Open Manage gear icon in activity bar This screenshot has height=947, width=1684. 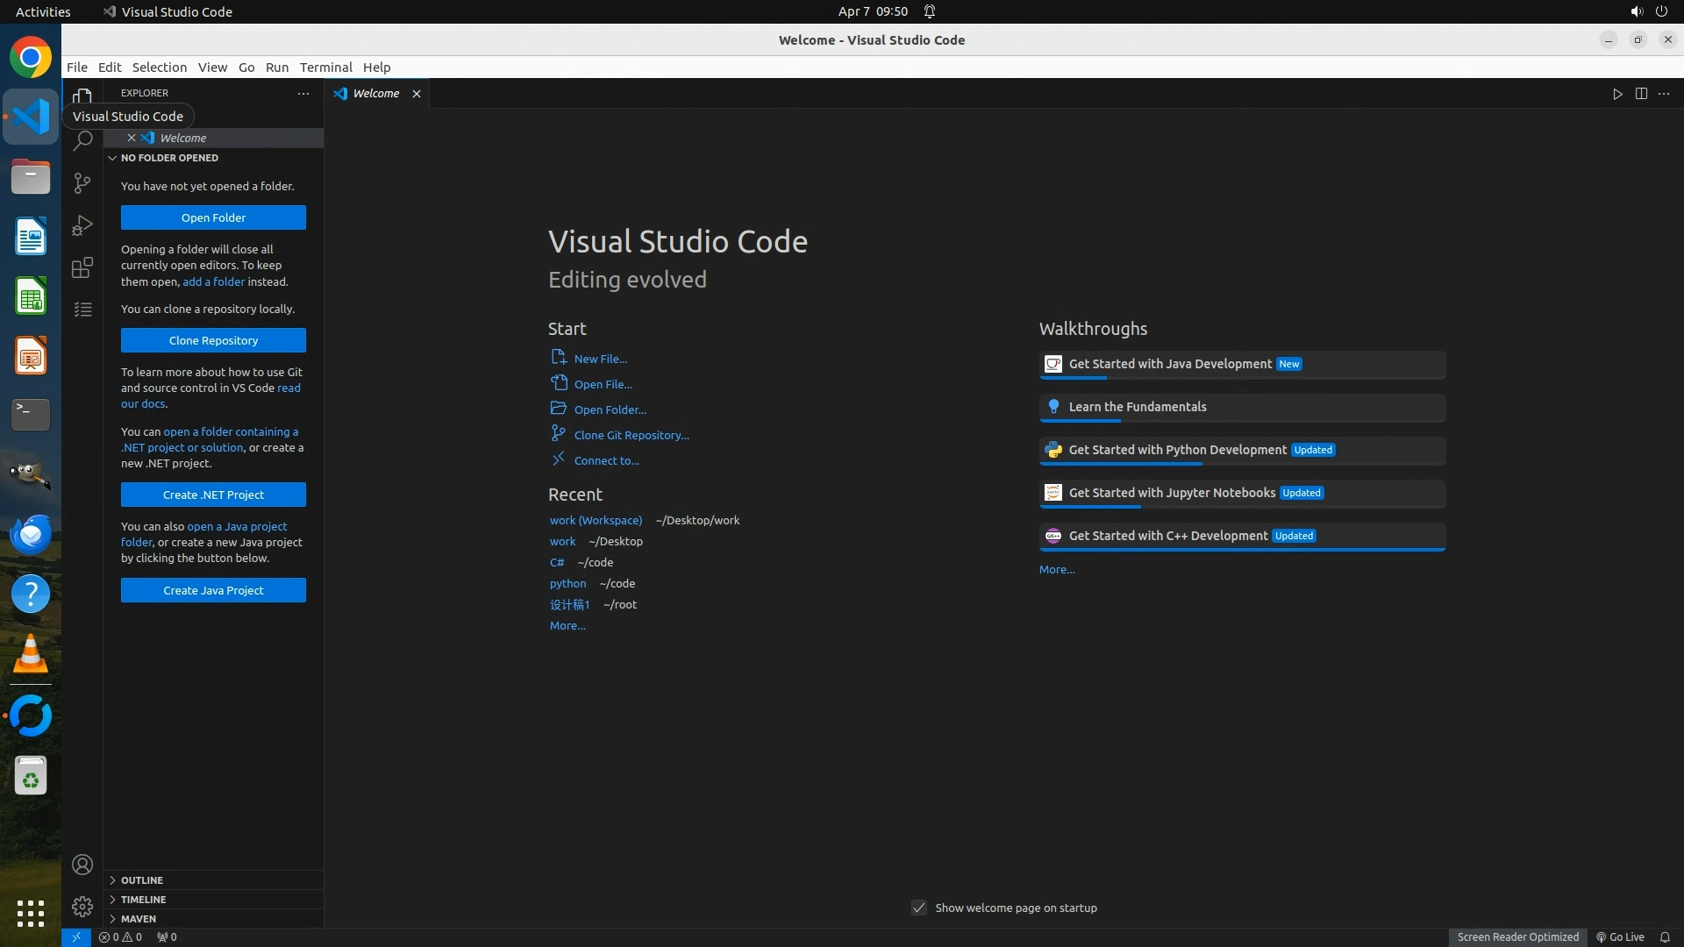coord(82,907)
